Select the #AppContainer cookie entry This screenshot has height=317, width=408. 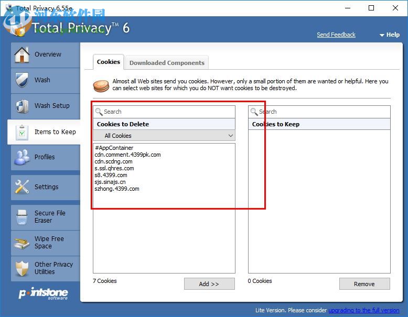(x=114, y=148)
